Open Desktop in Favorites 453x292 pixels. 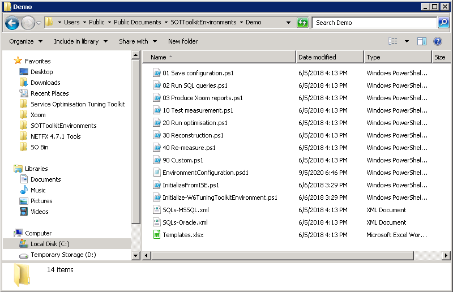(41, 72)
